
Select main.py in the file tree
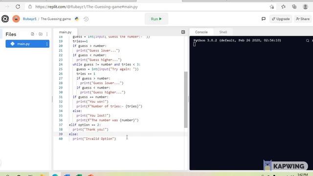(27, 44)
